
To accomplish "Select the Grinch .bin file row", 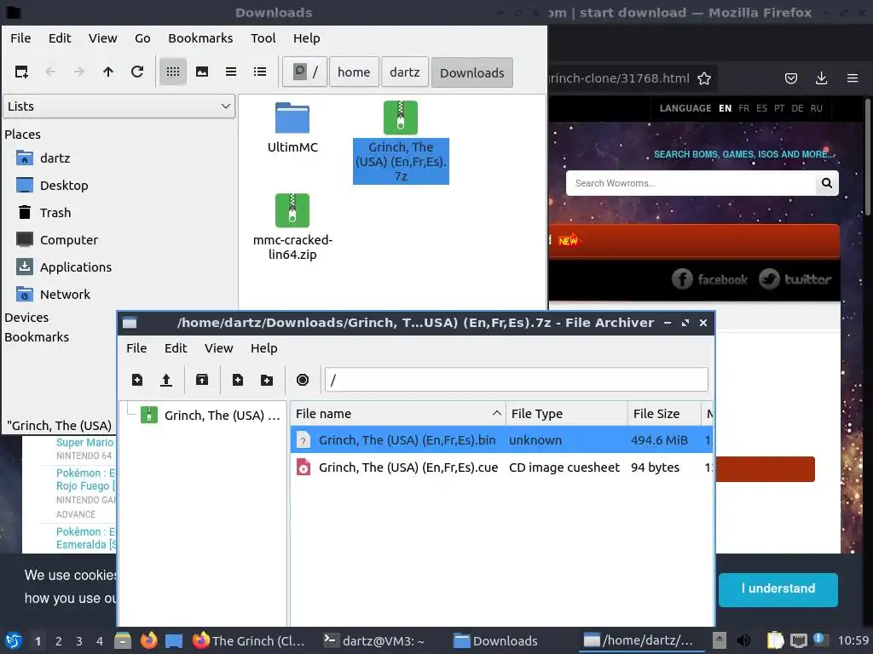I will 501,440.
